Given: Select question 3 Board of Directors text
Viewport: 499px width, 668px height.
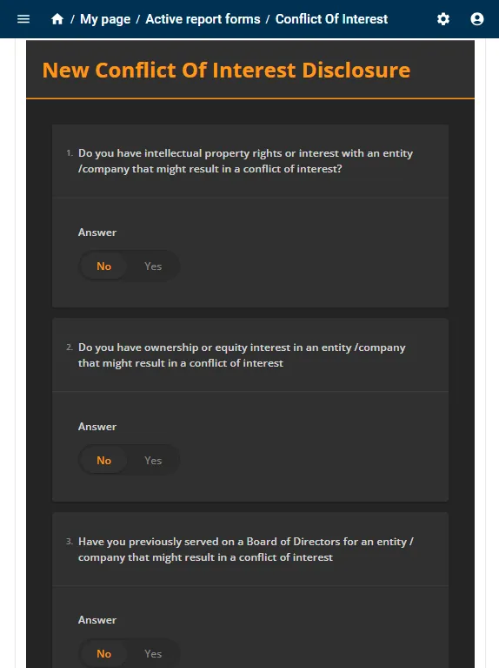Looking at the screenshot, I should click(x=246, y=550).
